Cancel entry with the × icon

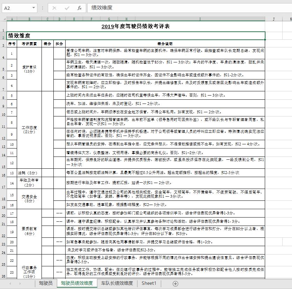tap(54, 8)
